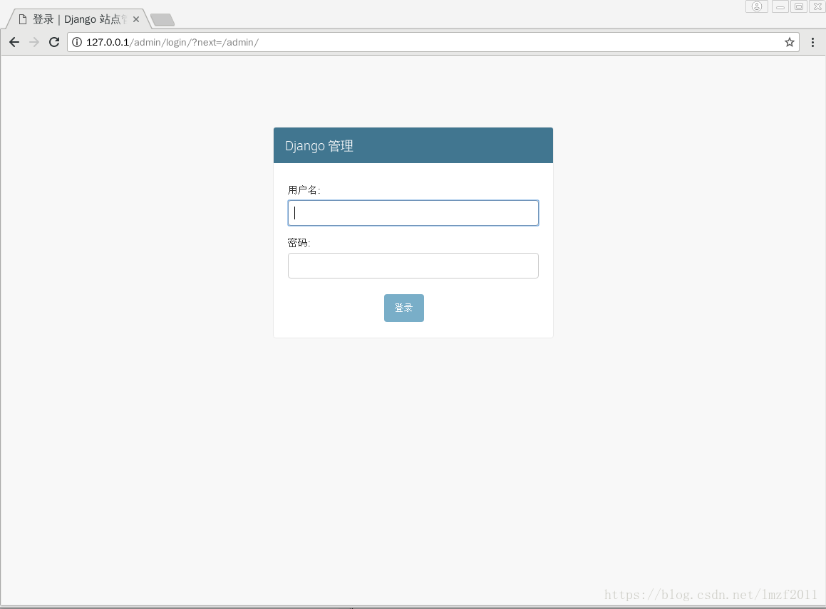Click the 密码 label
Viewport: 826px width, 609px height.
[x=299, y=243]
